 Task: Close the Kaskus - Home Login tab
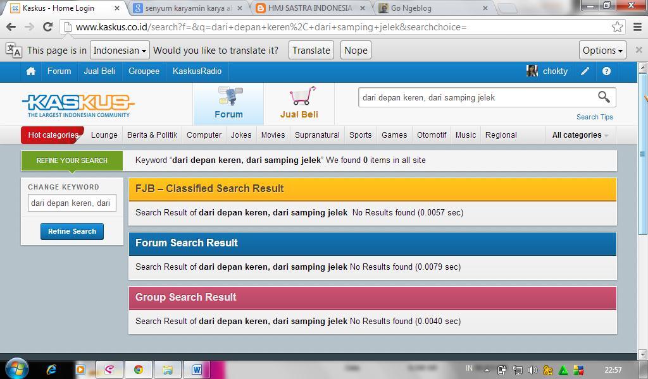pyautogui.click(x=116, y=8)
